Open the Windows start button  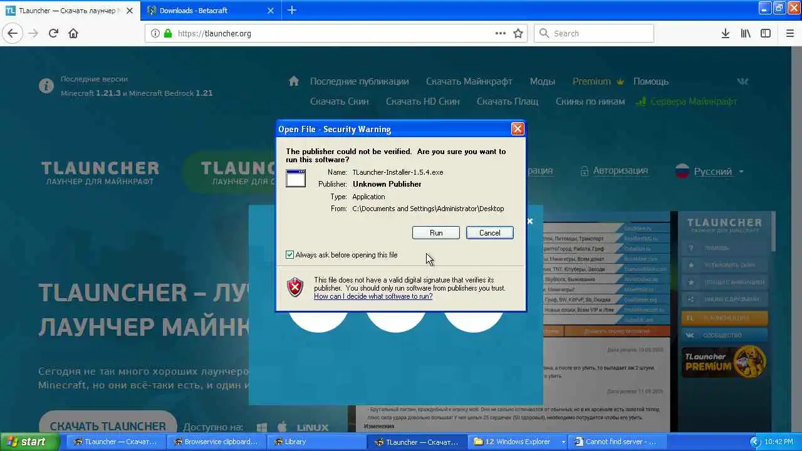click(x=30, y=442)
